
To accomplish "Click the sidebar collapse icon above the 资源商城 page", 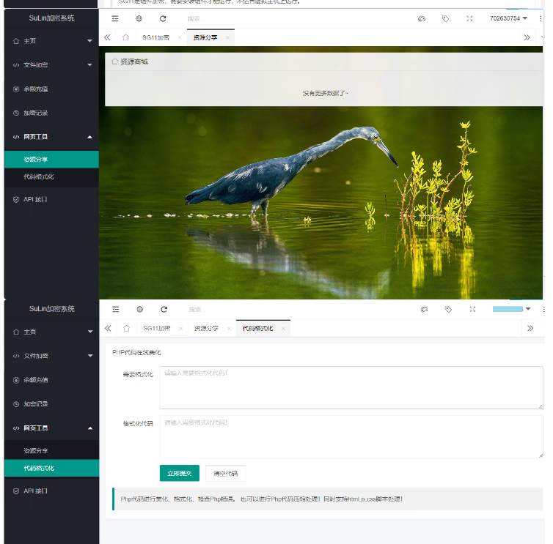I will point(115,18).
